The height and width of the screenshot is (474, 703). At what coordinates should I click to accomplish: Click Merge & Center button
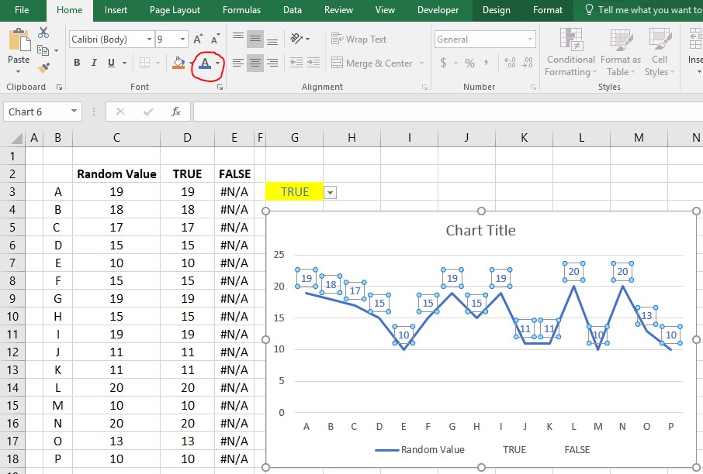click(372, 63)
